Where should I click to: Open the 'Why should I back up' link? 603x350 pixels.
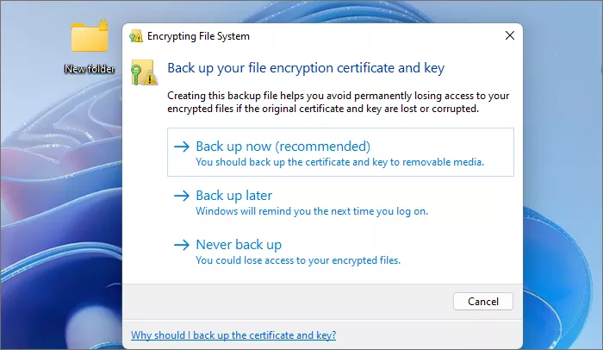click(233, 334)
